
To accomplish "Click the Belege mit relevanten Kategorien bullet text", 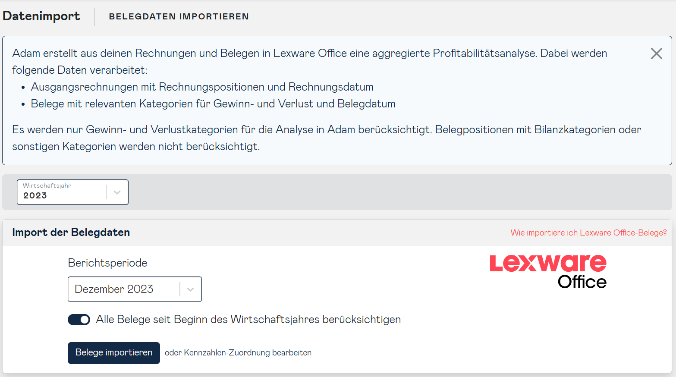I will [213, 104].
